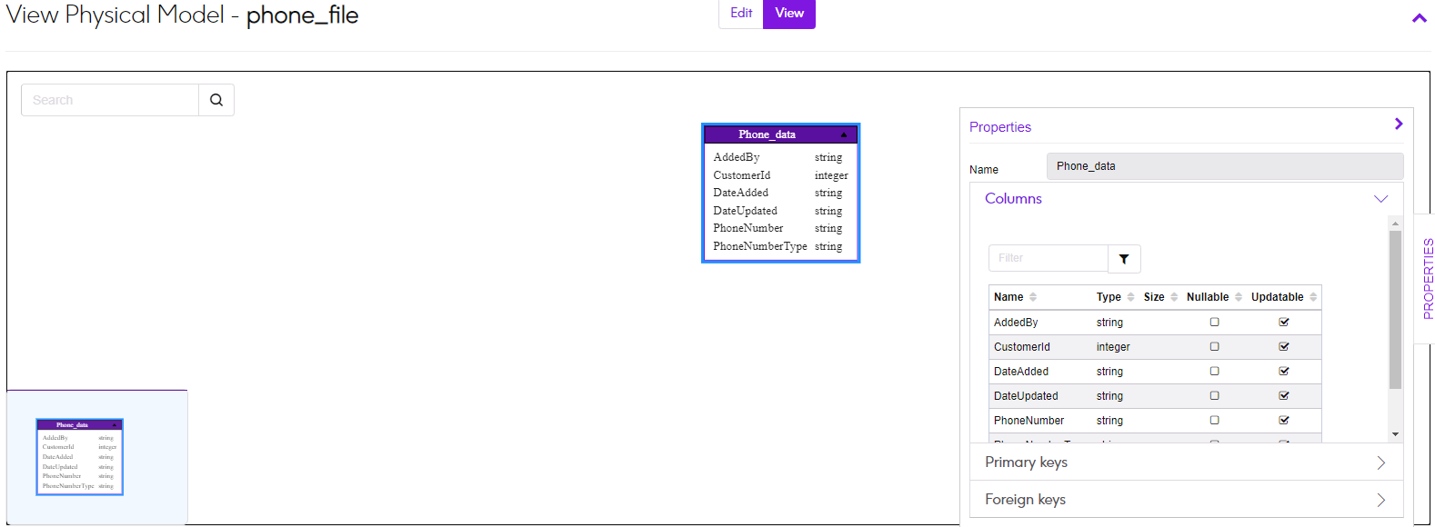Click CustomerId name in the Columns list

[x=1022, y=347]
